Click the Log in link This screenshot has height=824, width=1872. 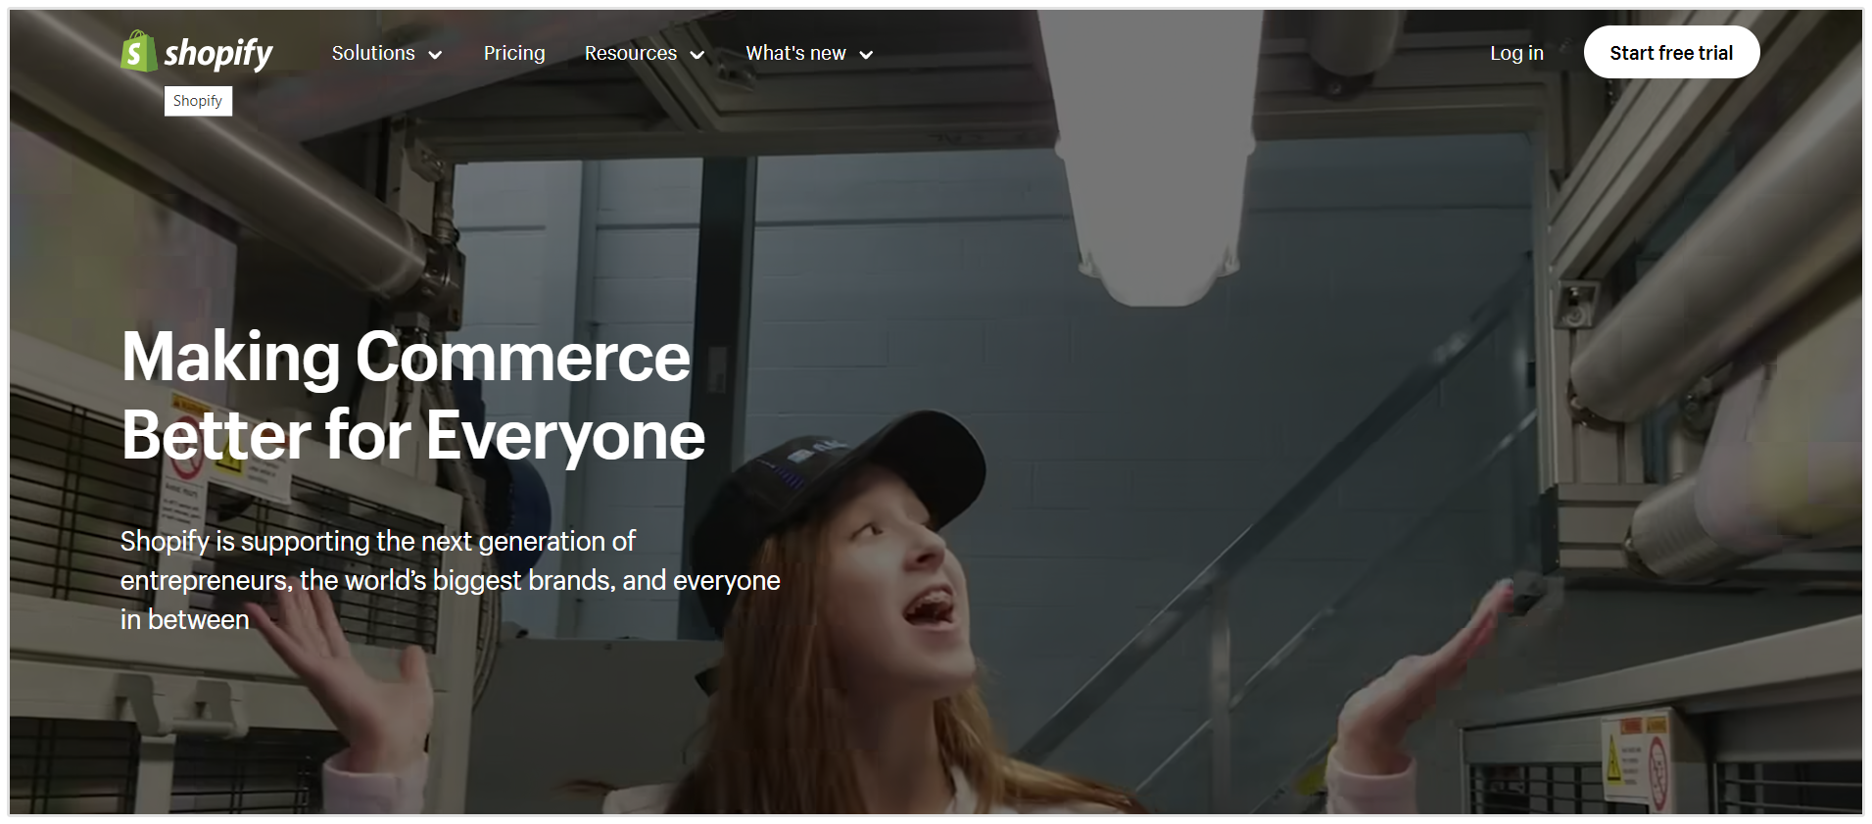[x=1516, y=54]
